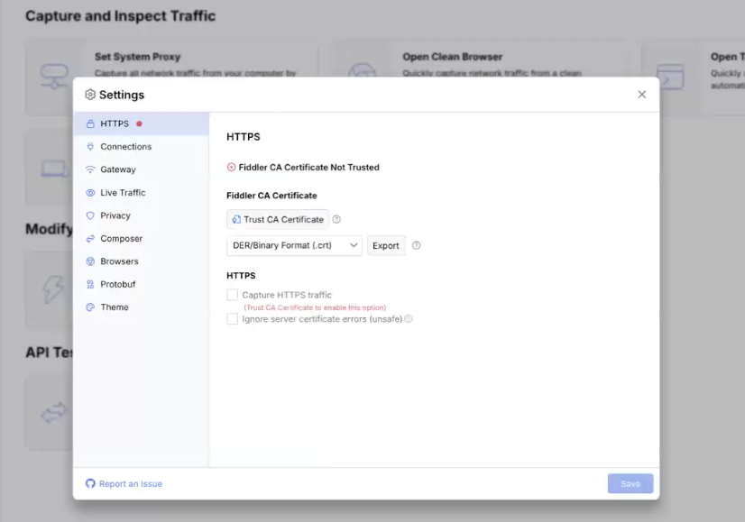Viewport: 745px width, 522px height.
Task: Click the lightning bolt icon in background
Action: [x=52, y=289]
